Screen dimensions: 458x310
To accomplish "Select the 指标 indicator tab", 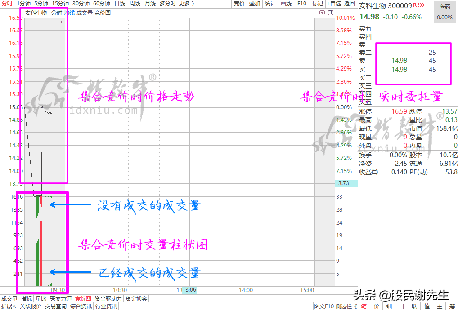I will pos(26,299).
